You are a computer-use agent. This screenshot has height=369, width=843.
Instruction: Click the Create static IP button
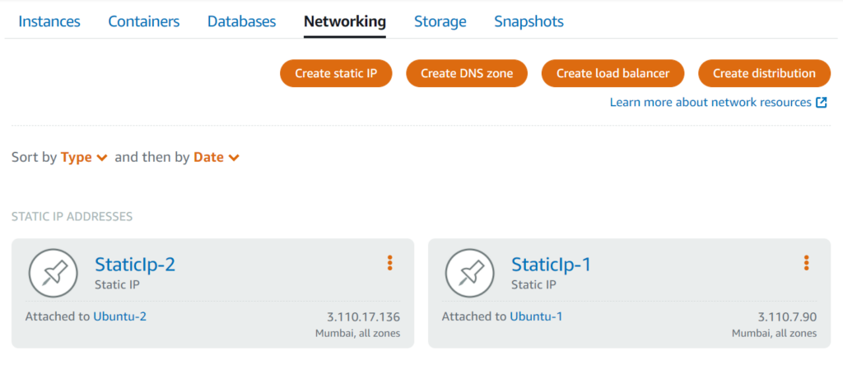(x=336, y=73)
